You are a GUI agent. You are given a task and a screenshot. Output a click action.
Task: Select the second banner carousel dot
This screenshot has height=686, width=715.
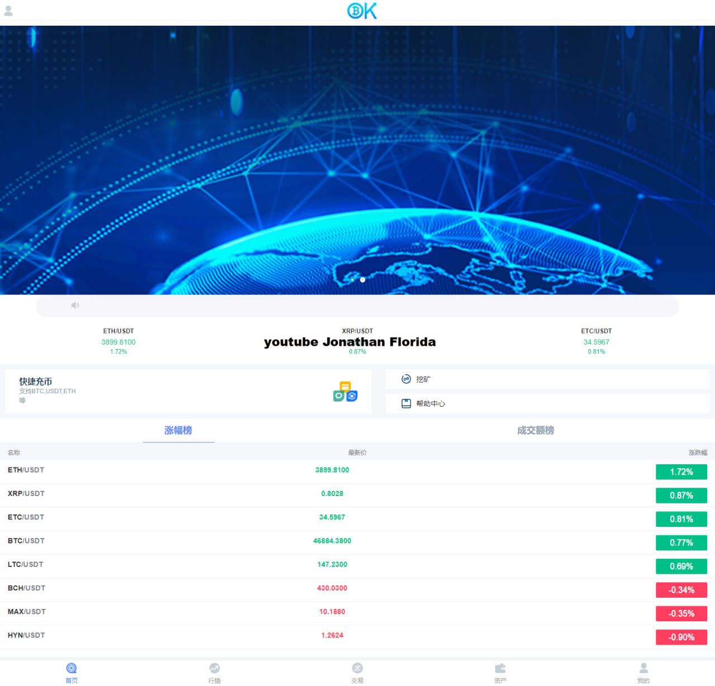coord(363,280)
